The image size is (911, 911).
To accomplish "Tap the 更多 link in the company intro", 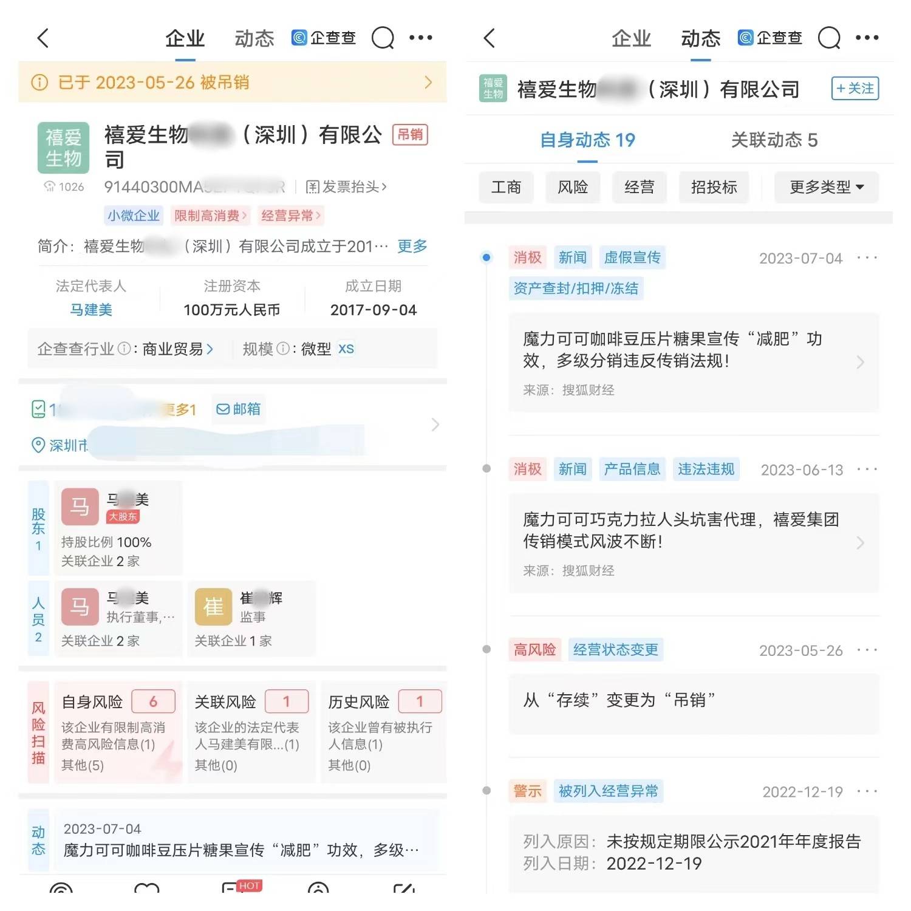I will (x=412, y=246).
